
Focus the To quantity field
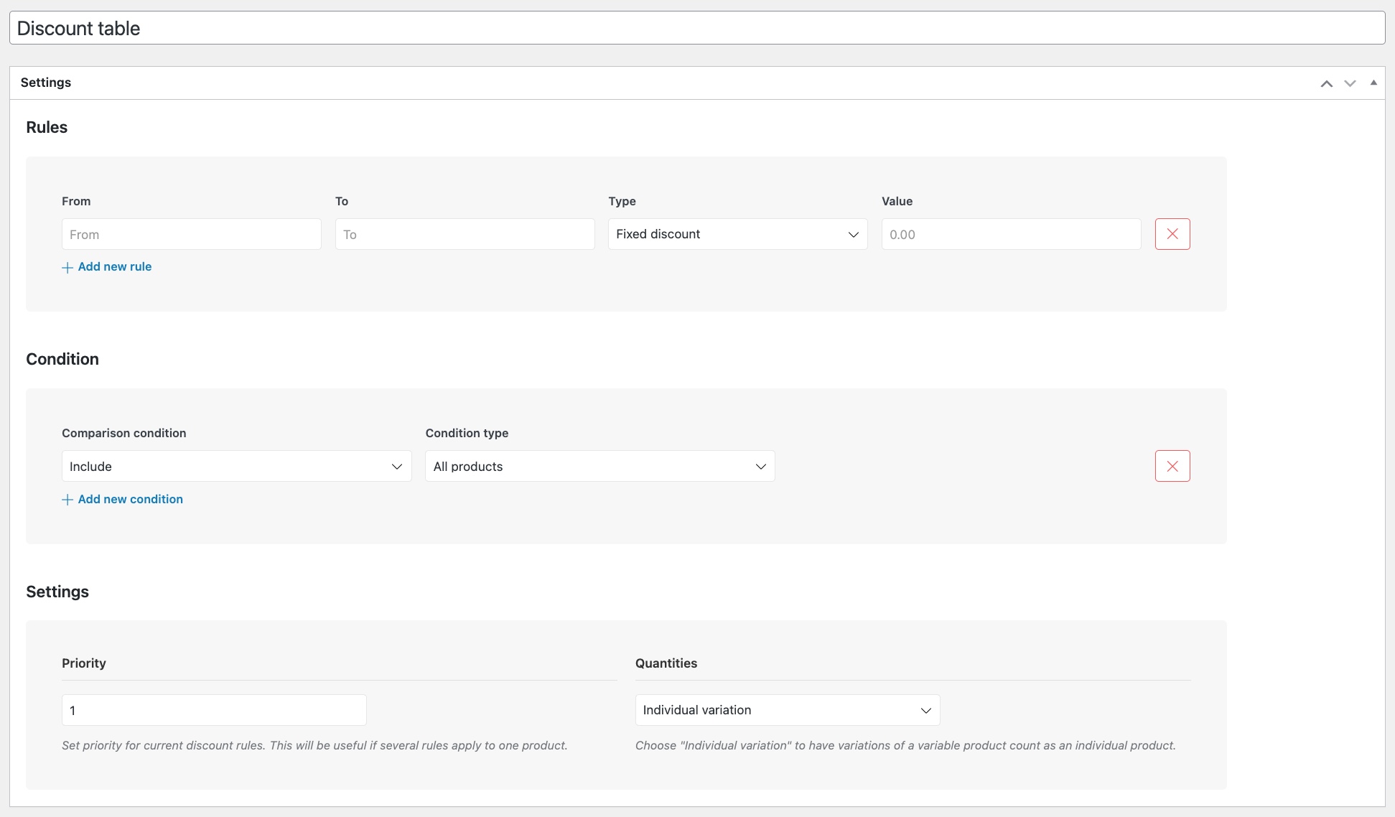point(465,234)
